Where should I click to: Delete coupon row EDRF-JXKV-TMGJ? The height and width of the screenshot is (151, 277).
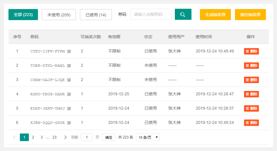(x=251, y=108)
